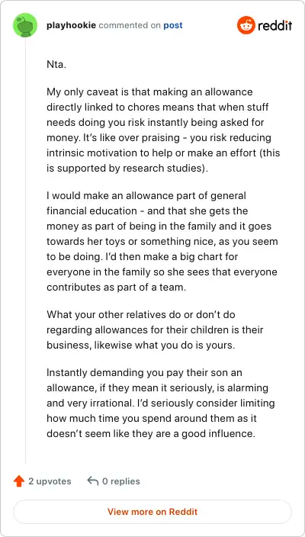305x537 pixels.
Task: Click the reddit wordmark text
Action: click(x=275, y=25)
